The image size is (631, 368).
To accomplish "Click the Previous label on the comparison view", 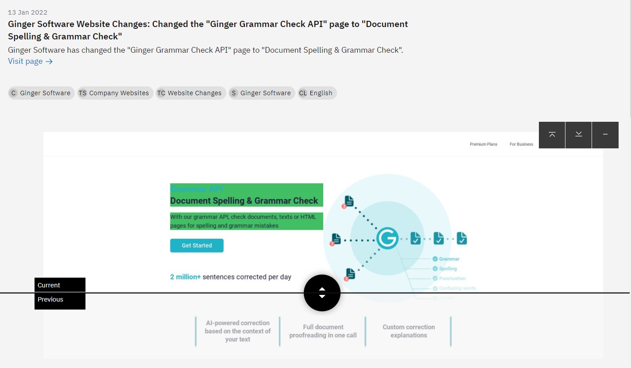I will click(x=60, y=301).
